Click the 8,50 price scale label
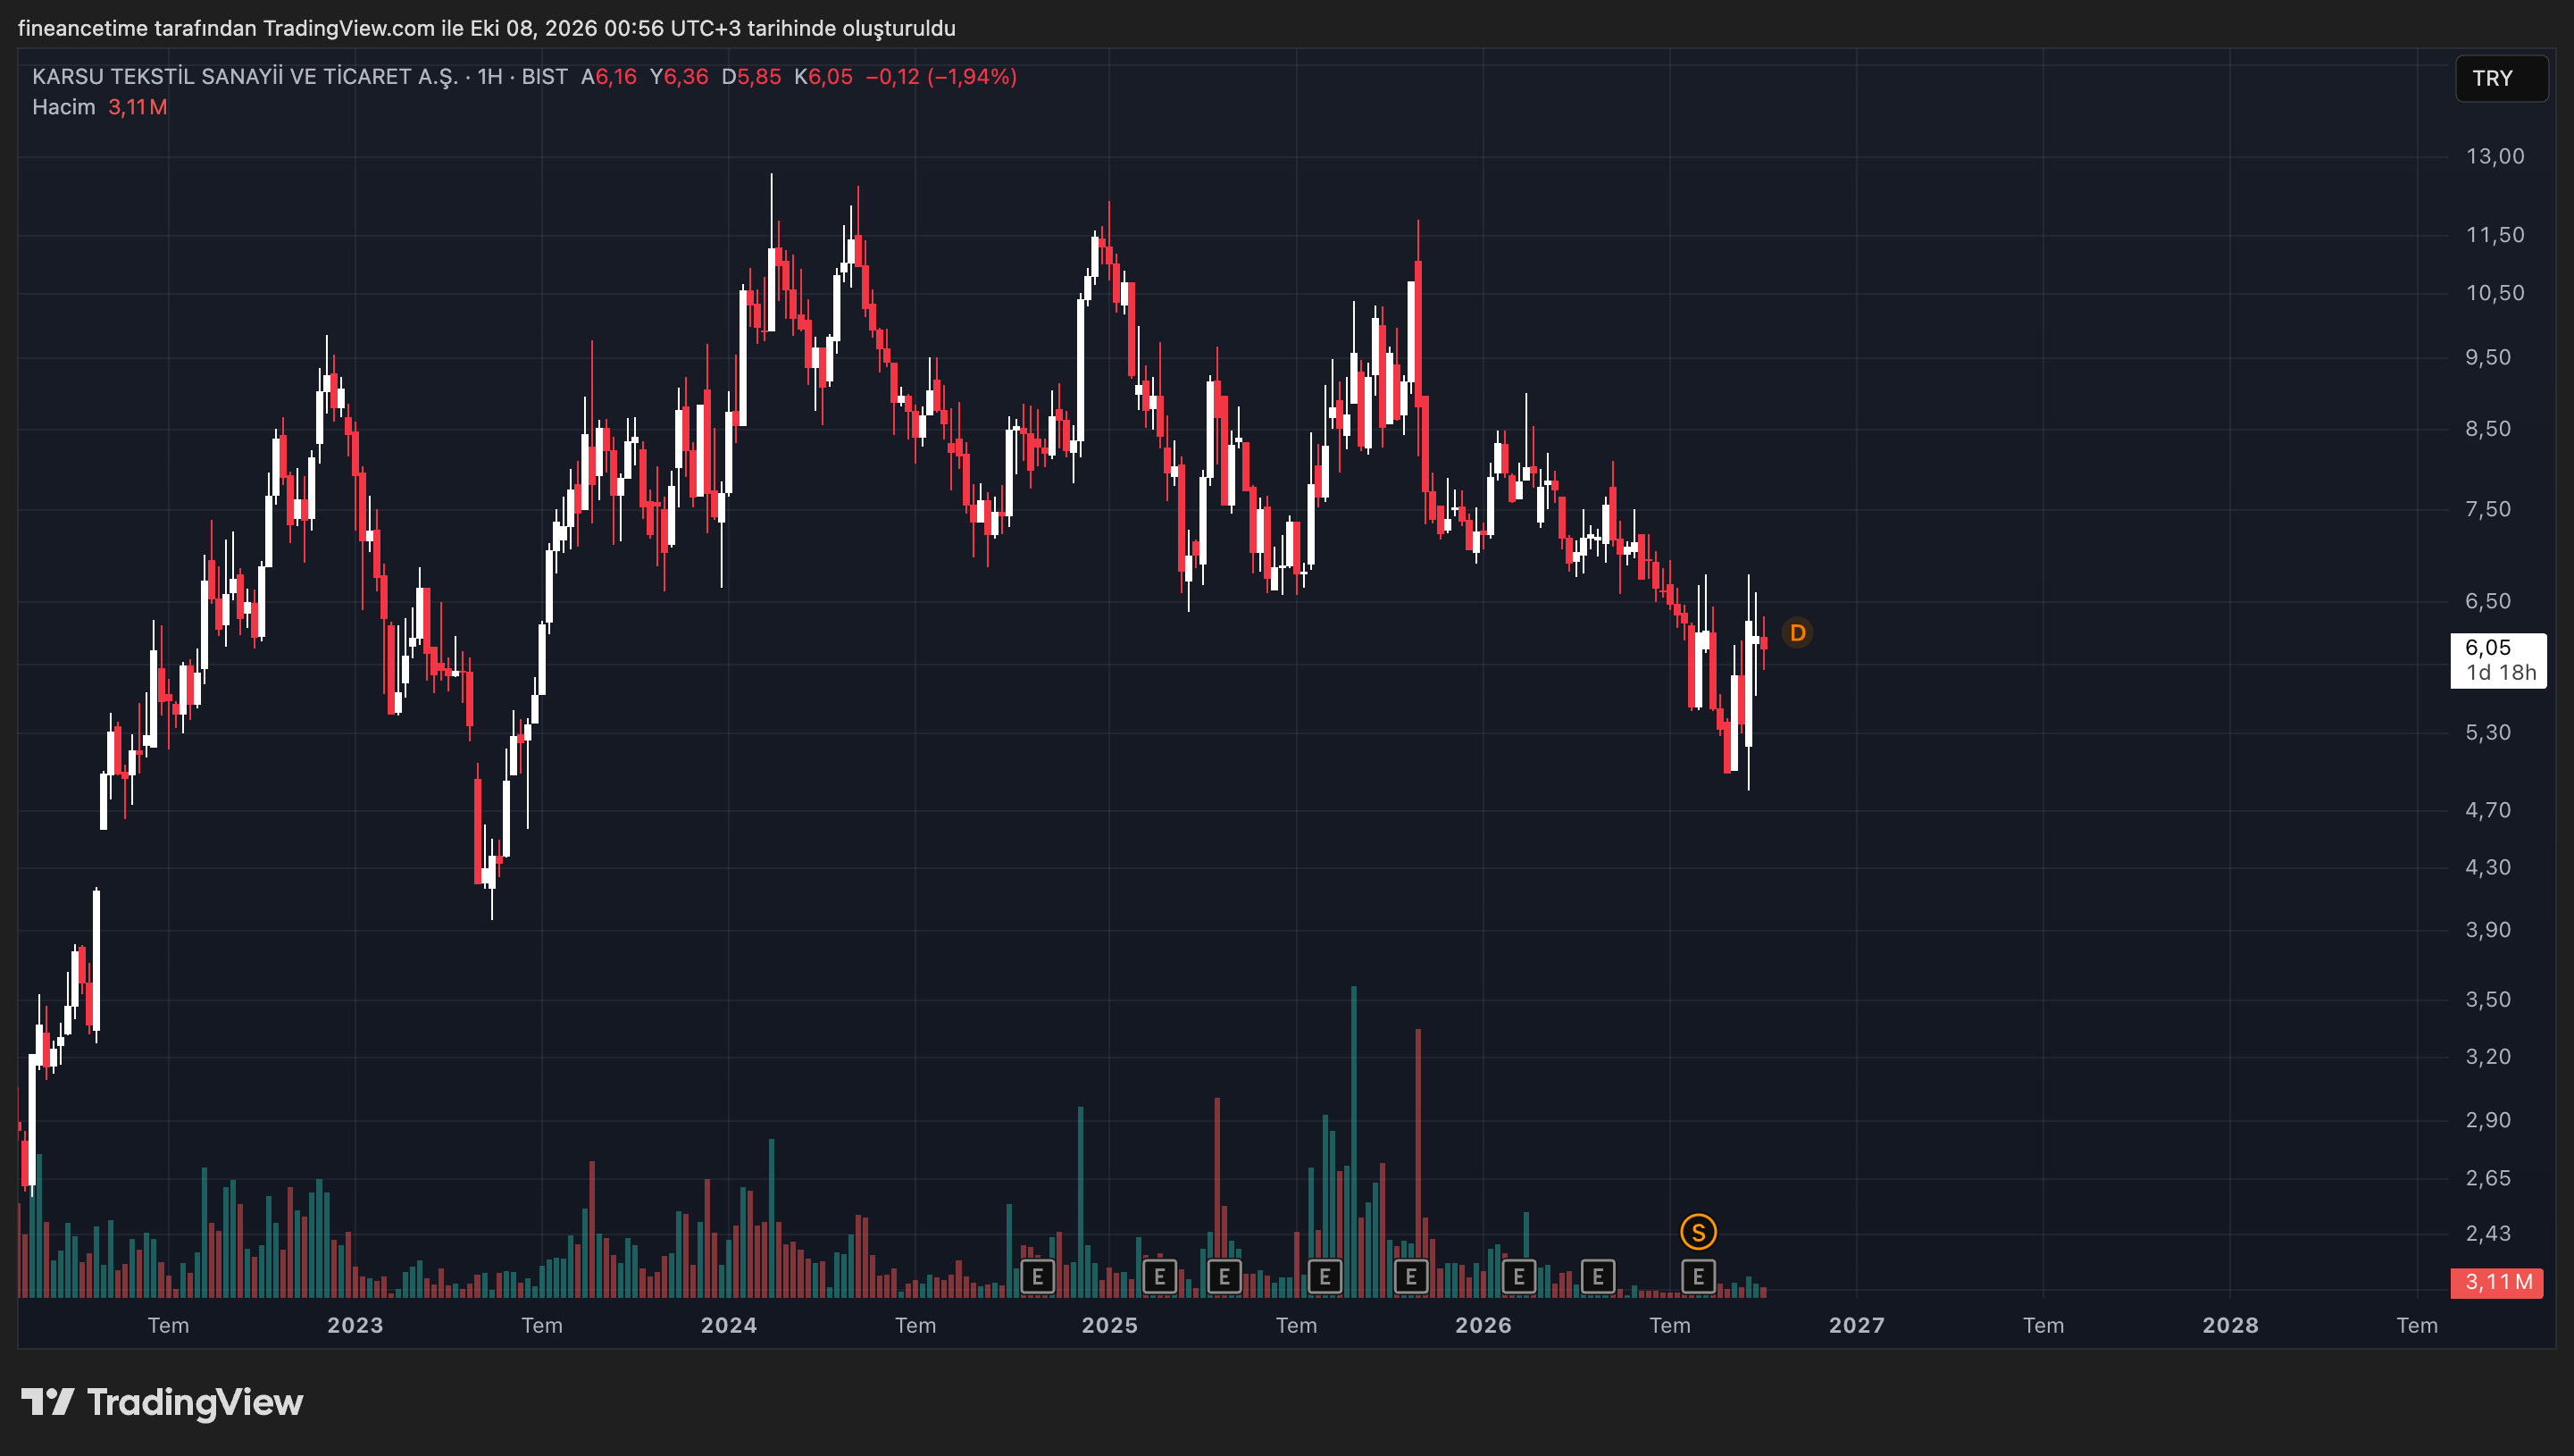 tap(2488, 429)
